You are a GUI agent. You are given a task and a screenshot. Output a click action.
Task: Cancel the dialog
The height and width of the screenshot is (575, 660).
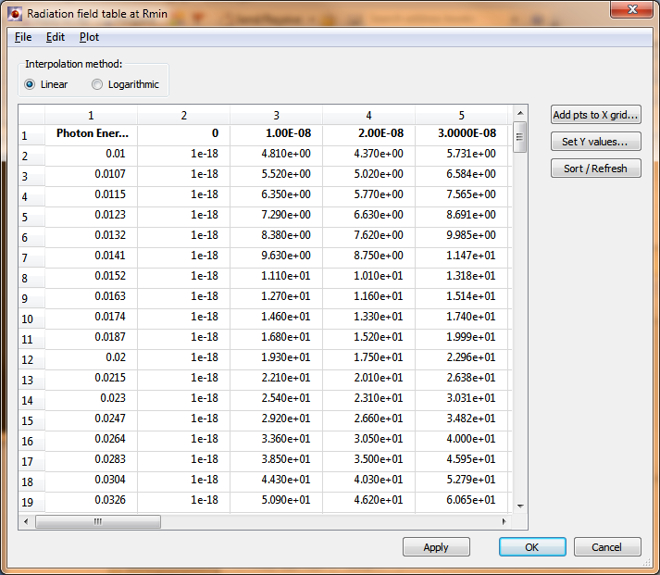tap(607, 547)
